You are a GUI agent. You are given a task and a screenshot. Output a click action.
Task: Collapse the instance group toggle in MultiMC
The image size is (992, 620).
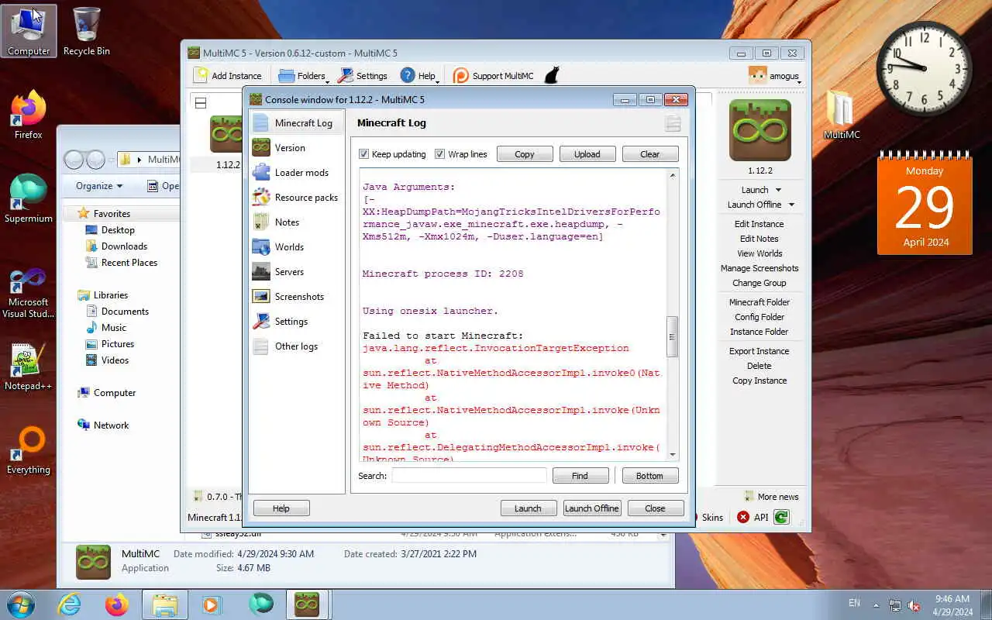coord(200,102)
